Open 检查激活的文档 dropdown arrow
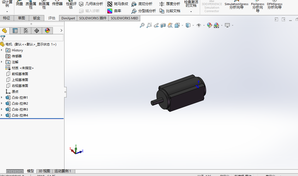The height and width of the screenshot is (176, 298). (191, 12)
